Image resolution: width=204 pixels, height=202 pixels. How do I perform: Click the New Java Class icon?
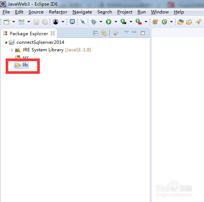tap(165, 22)
